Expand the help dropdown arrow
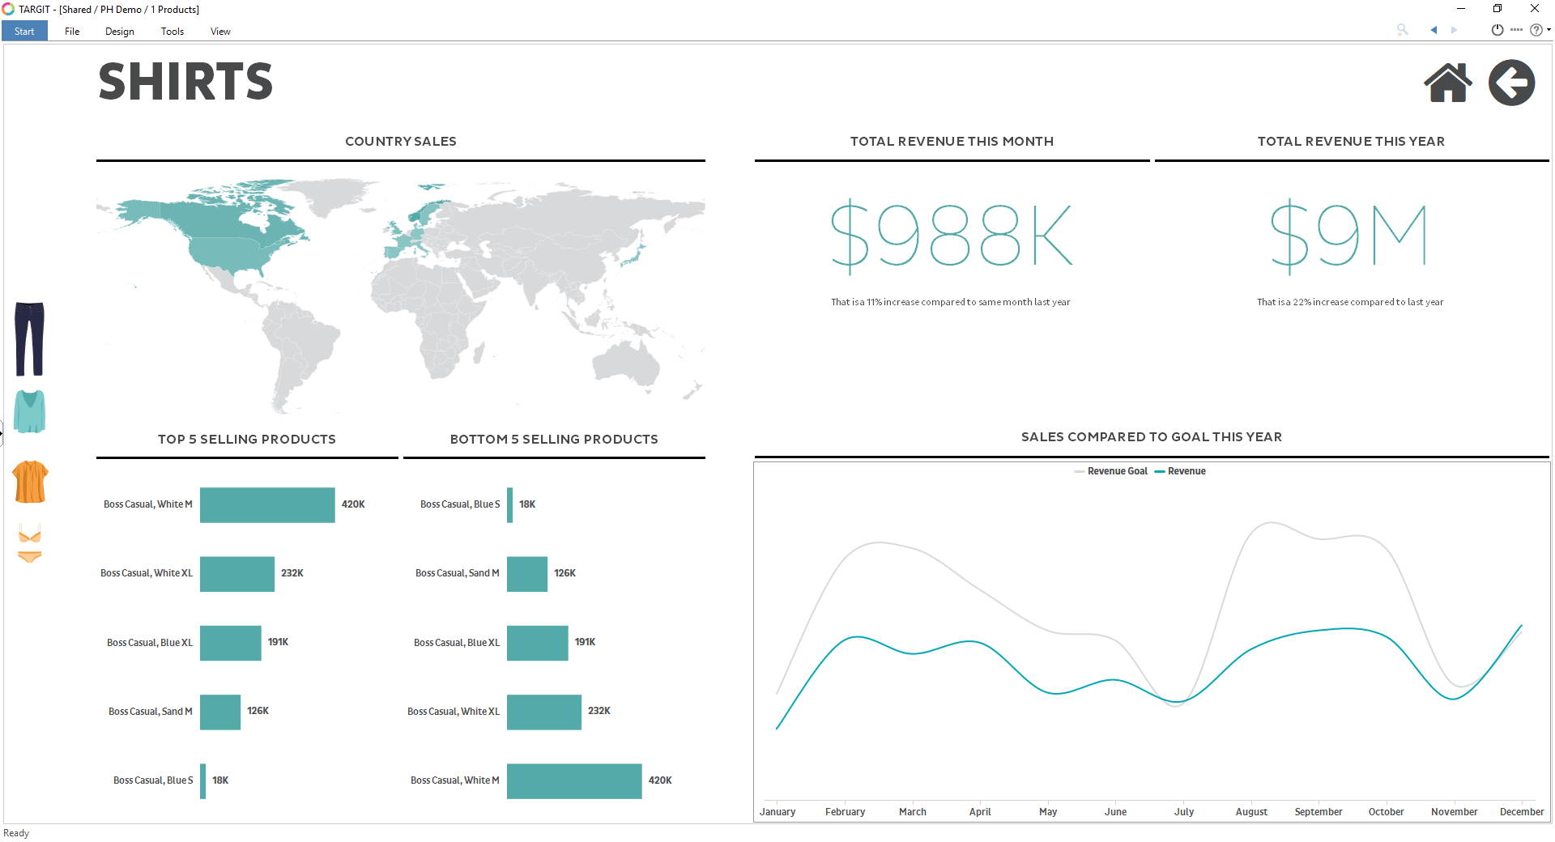The height and width of the screenshot is (842, 1555). [x=1549, y=30]
